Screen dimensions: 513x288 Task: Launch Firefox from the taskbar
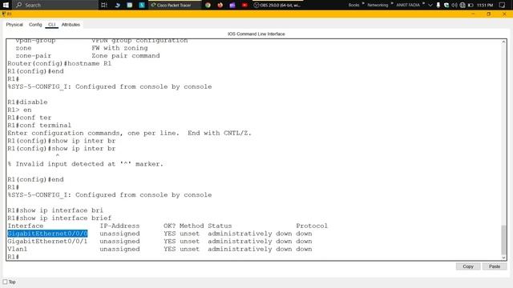point(220,5)
